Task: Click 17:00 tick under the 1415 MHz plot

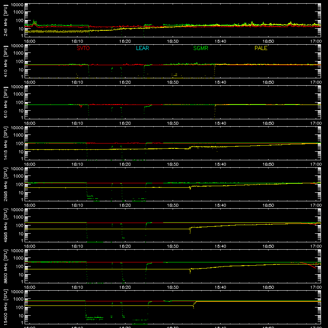Action: 316,164
